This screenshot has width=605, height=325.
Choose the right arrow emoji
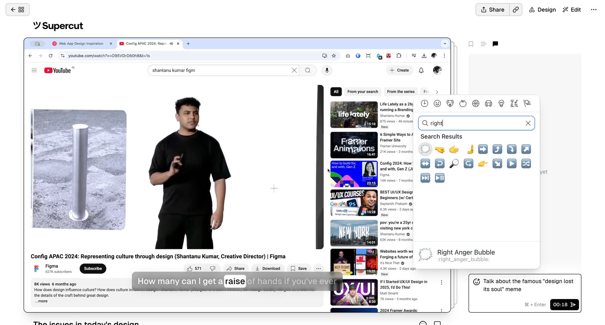483,149
